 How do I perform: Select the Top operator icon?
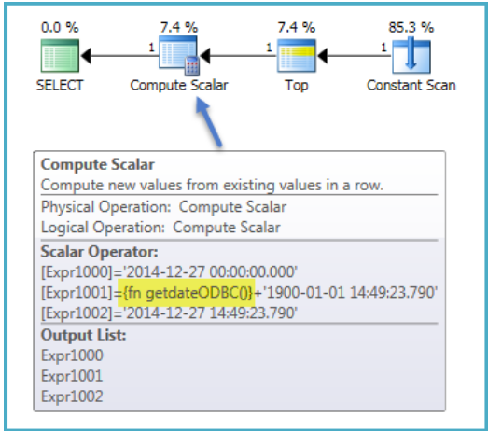(297, 56)
